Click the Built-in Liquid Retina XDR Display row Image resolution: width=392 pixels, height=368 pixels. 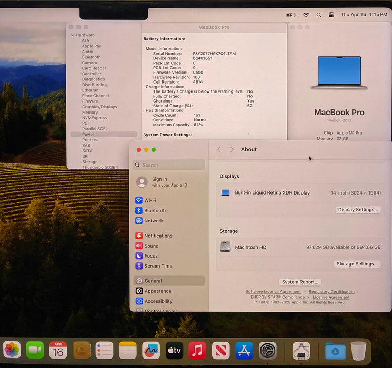300,192
